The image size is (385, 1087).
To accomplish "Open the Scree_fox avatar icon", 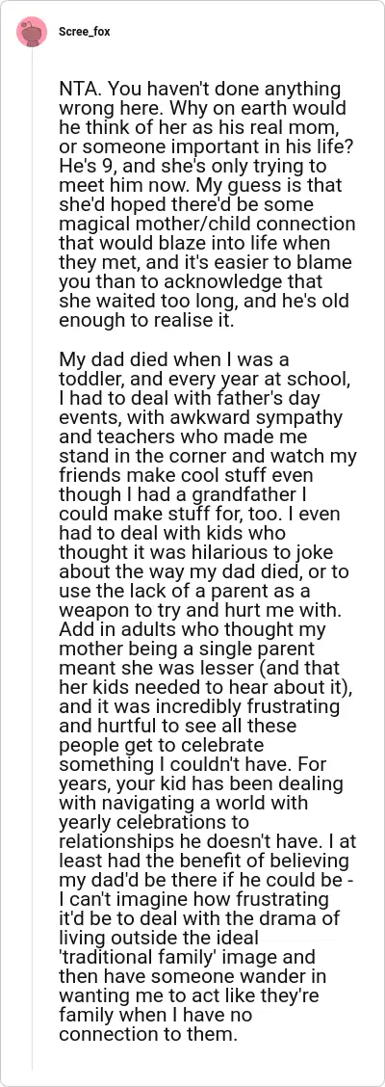I will point(33,31).
